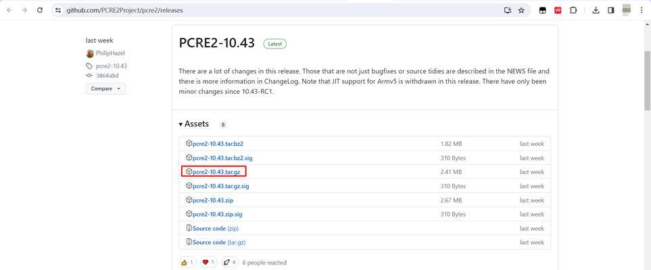
Task: Download pcre2-10.43.zip.sig
Action: pyautogui.click(x=218, y=214)
